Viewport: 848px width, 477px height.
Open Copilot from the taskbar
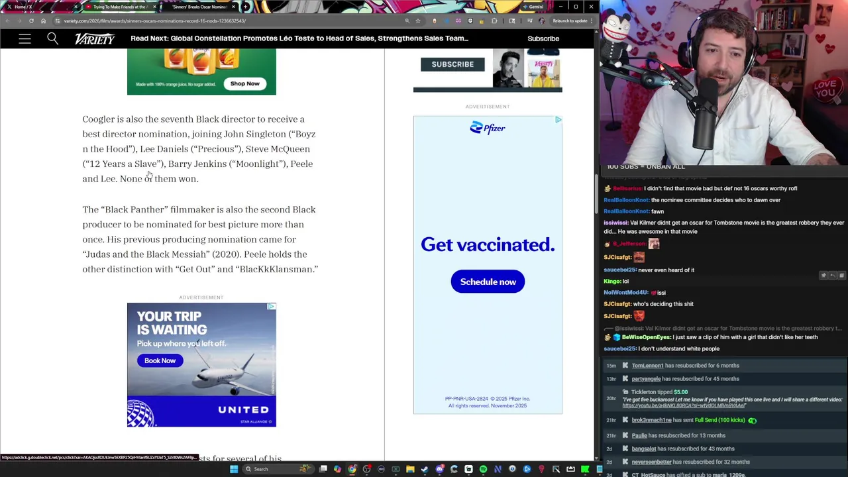(x=337, y=469)
